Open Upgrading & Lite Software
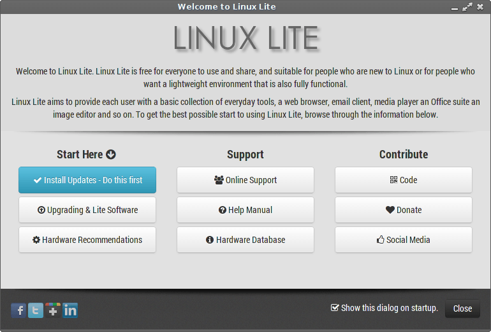Viewport: 491px width, 332px height. pyautogui.click(x=87, y=210)
